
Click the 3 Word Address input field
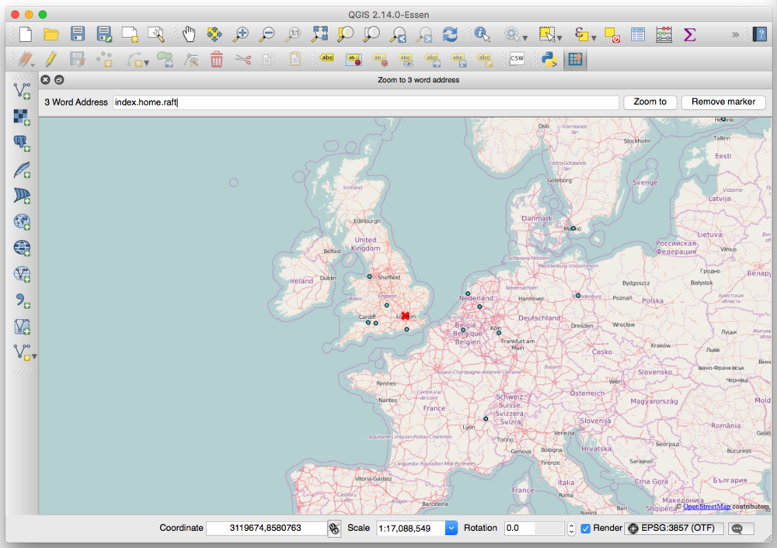[366, 102]
